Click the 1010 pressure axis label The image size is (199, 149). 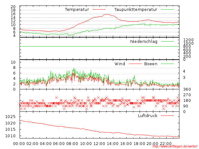[x=10, y=136]
